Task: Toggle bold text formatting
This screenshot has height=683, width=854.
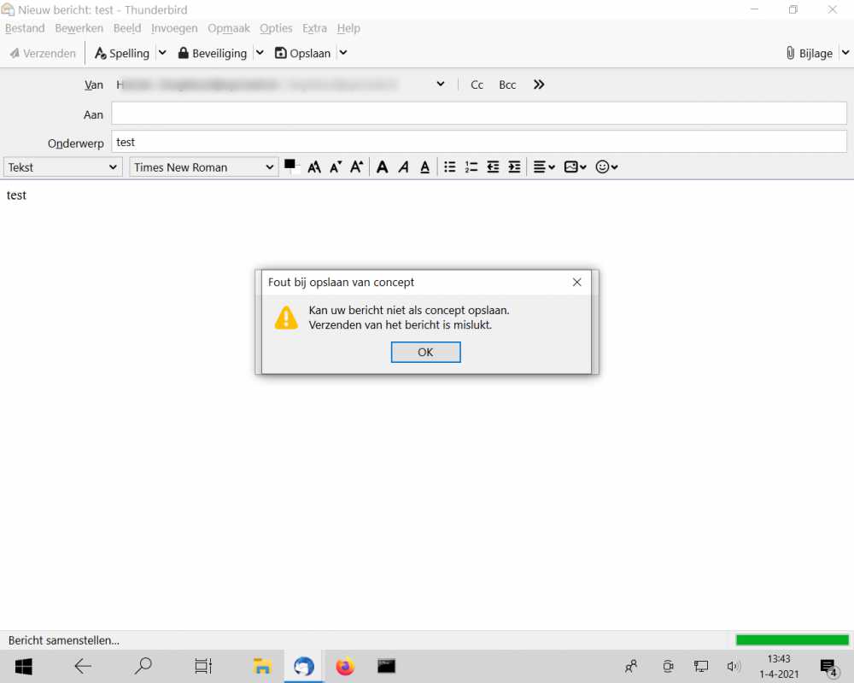Action: (383, 167)
